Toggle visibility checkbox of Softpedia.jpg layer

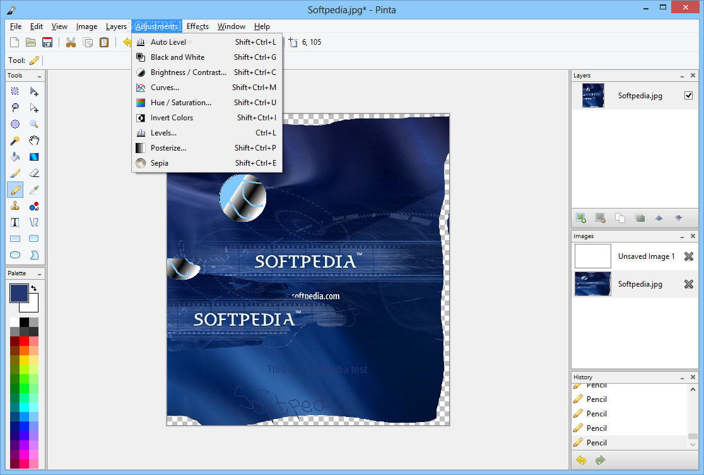click(688, 95)
